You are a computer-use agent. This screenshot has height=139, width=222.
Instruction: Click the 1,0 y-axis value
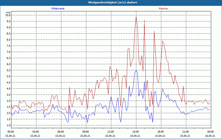tap(9, 125)
